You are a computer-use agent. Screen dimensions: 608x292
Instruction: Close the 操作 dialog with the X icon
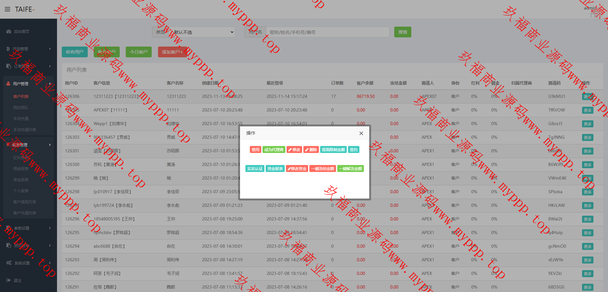(x=361, y=133)
